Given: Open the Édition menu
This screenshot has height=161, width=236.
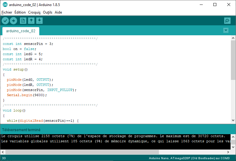Looking at the screenshot, I should click(20, 12).
